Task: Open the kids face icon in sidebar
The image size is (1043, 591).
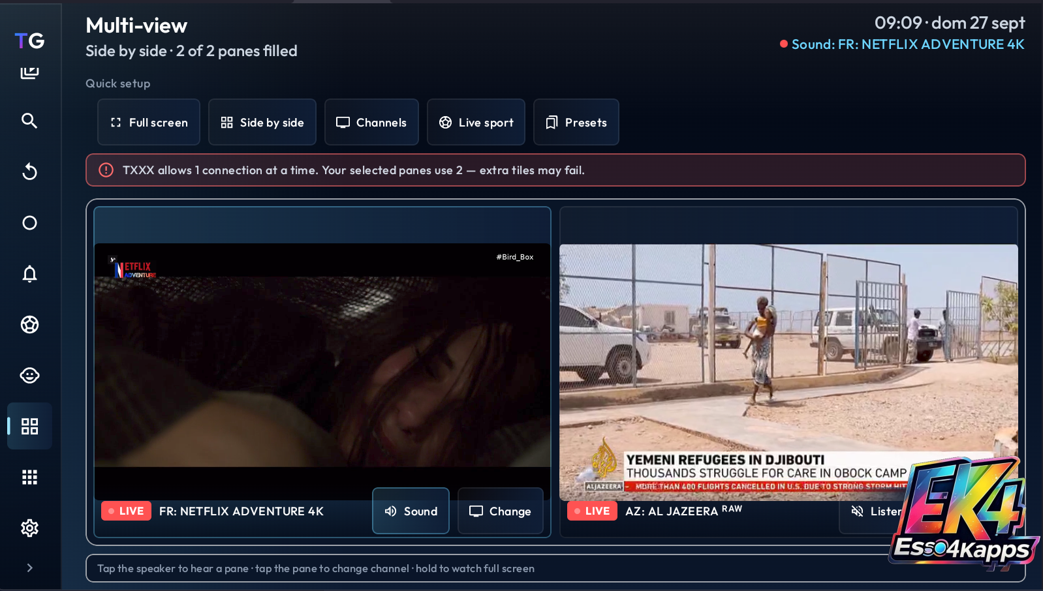Action: 29,375
